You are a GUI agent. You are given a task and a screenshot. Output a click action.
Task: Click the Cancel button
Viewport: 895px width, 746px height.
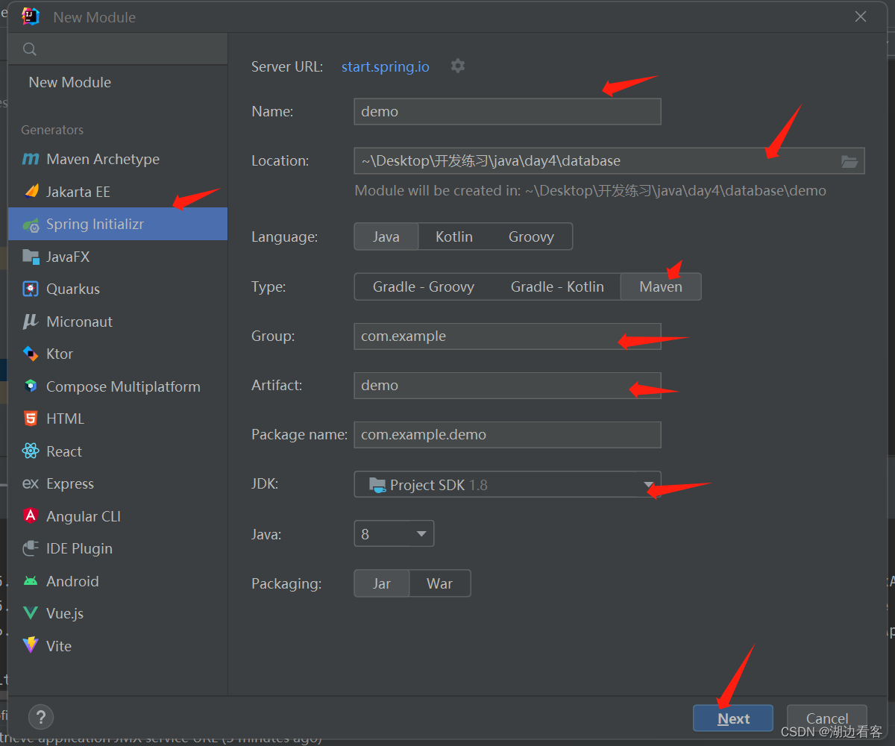click(x=827, y=718)
